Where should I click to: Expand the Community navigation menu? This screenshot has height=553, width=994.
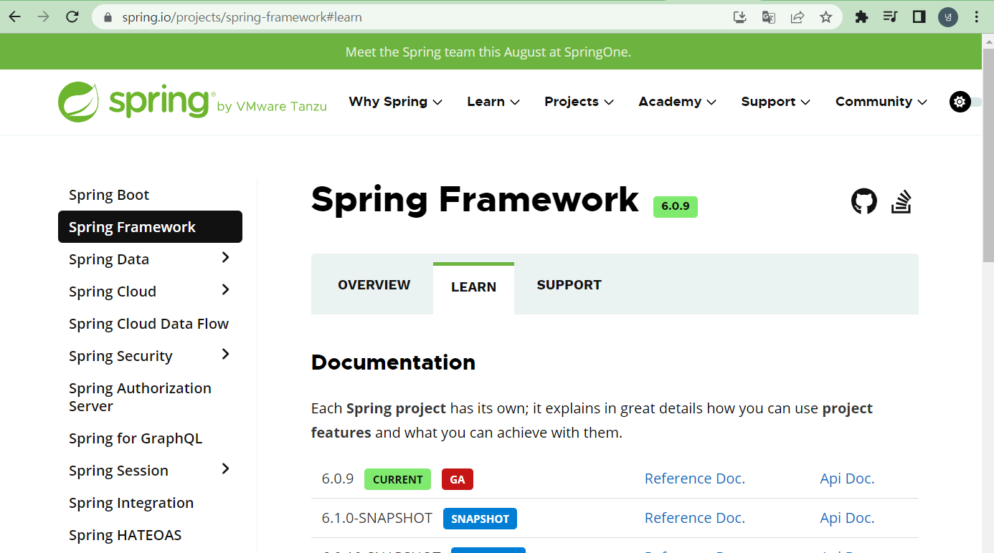coord(881,102)
